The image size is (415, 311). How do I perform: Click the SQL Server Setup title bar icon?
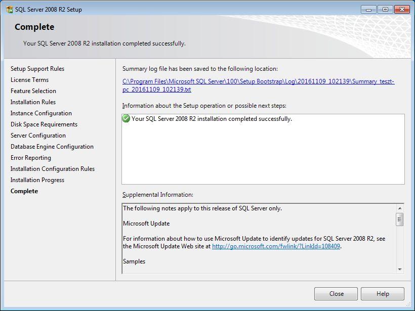(x=10, y=10)
